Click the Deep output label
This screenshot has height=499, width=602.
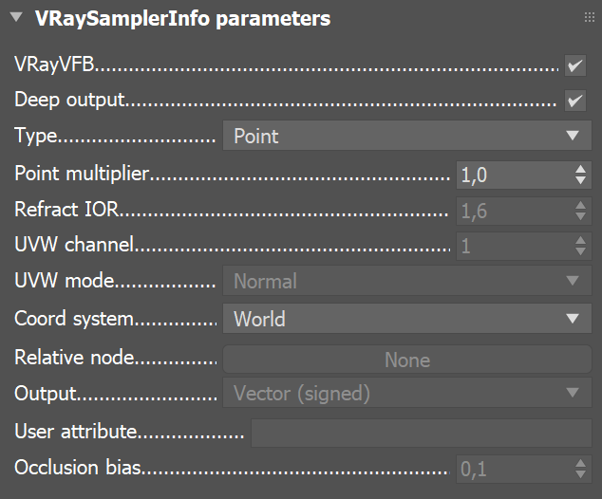(69, 101)
